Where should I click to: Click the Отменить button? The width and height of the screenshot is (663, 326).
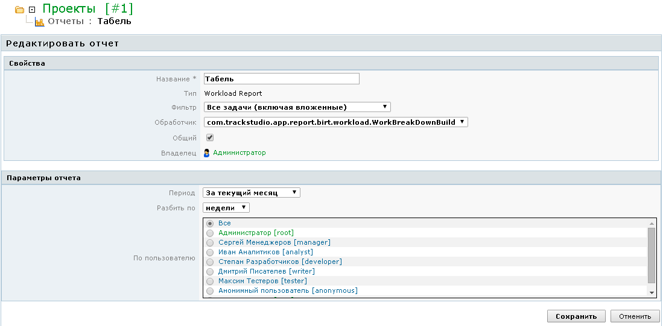click(634, 316)
